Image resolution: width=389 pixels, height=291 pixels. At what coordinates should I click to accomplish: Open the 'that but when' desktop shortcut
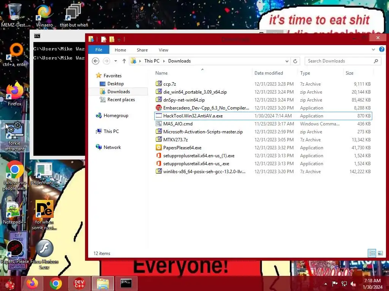74,15
